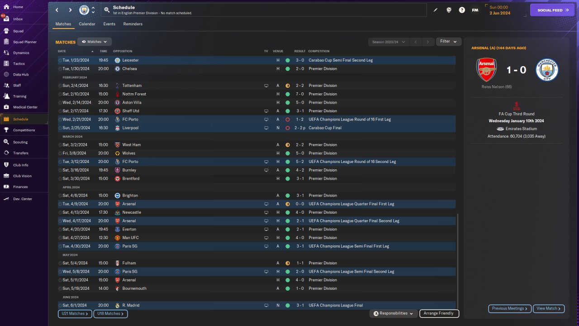Open Competitions trophy icon
Screen dimensions: 579x326
coord(6,130)
